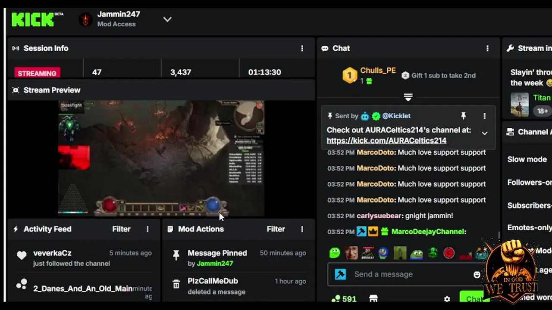Click the green pepe emote

(416, 253)
